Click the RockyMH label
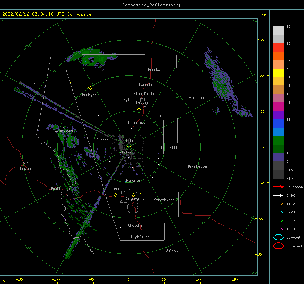The width and height of the screenshot is (304, 284). pyautogui.click(x=89, y=95)
